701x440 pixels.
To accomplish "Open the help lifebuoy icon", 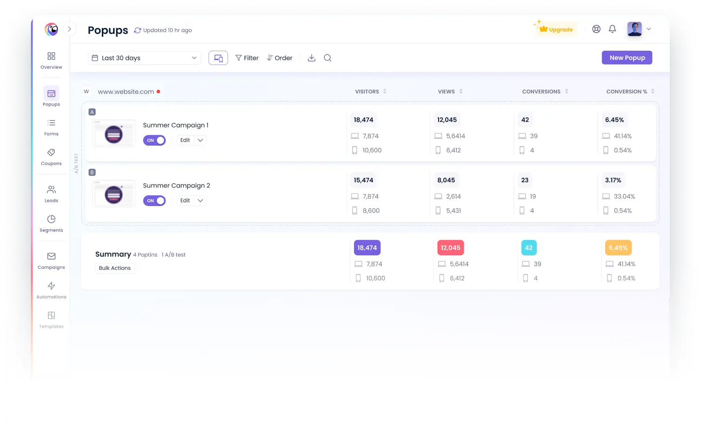I will pyautogui.click(x=596, y=29).
